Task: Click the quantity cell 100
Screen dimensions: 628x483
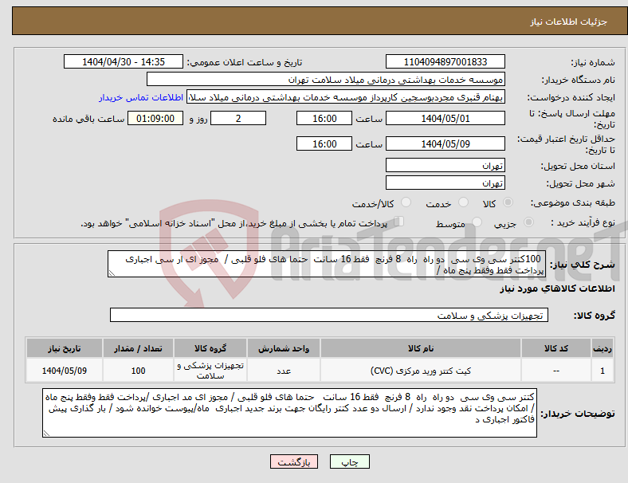Action: [x=138, y=371]
